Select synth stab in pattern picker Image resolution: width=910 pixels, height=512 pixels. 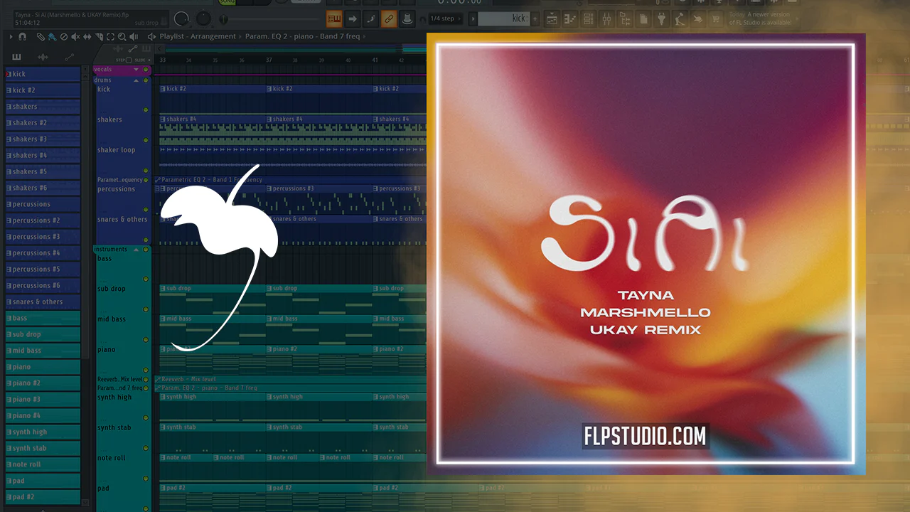[43, 448]
